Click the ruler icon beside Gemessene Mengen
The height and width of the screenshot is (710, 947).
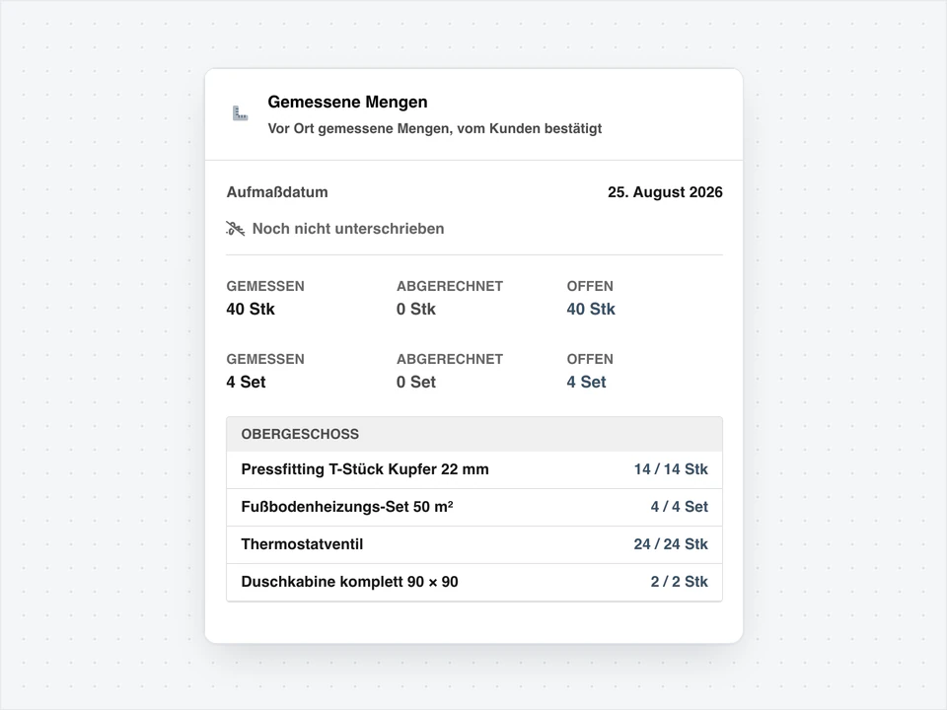coord(240,112)
